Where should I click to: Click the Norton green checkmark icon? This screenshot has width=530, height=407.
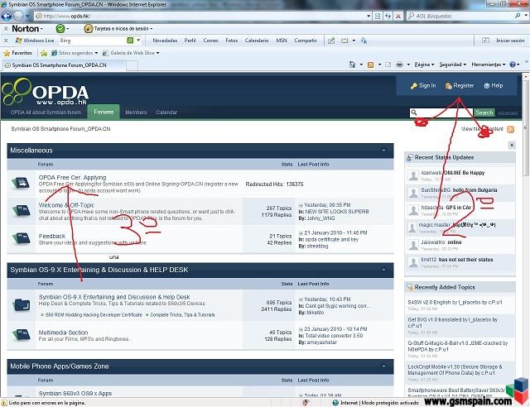60,29
